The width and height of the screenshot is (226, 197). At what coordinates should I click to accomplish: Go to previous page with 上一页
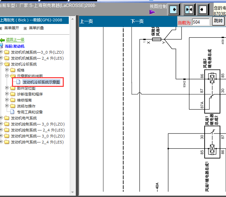(x=86, y=21)
